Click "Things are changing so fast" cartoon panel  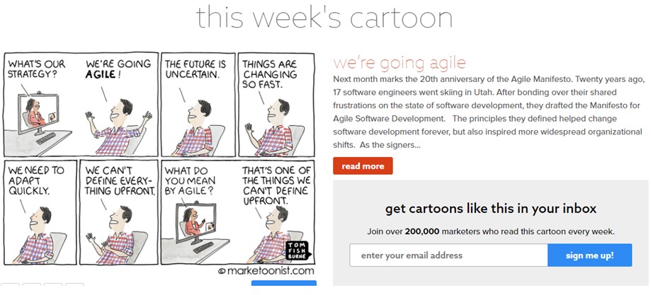tap(276, 105)
